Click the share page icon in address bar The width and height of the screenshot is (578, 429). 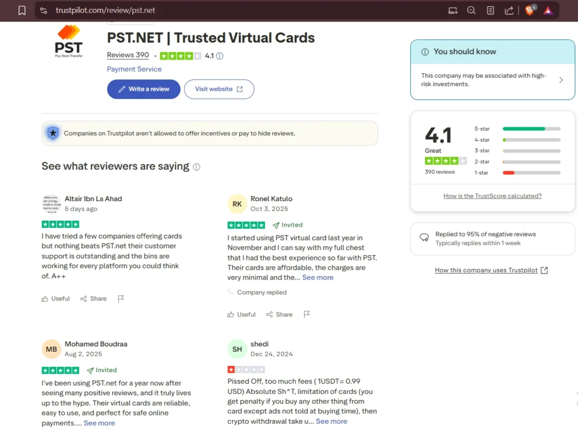509,10
